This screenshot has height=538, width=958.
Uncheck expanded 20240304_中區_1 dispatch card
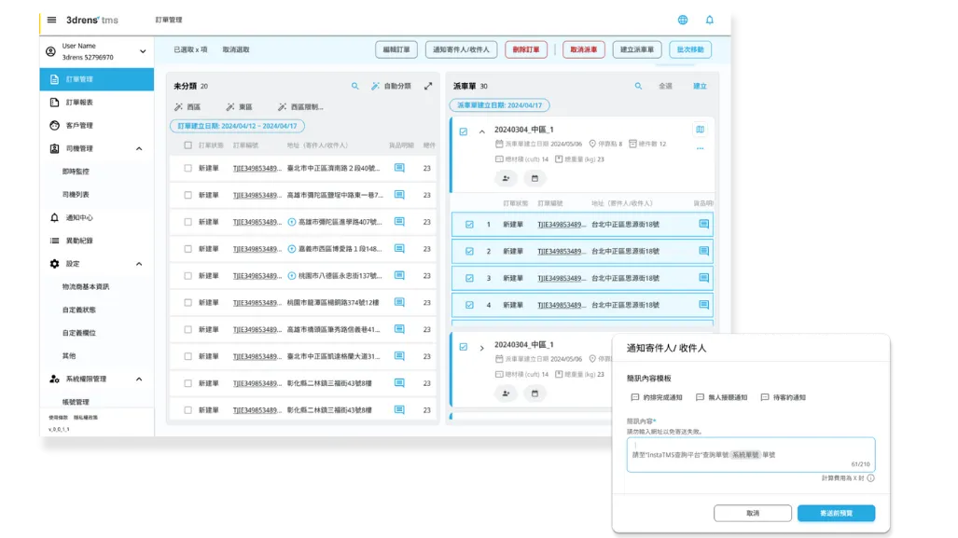pyautogui.click(x=463, y=131)
